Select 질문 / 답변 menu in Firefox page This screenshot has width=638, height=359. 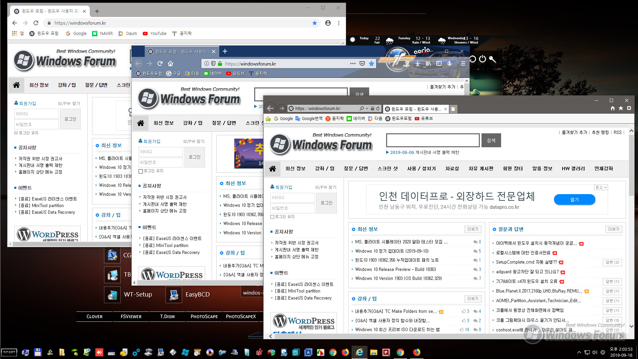(x=224, y=123)
